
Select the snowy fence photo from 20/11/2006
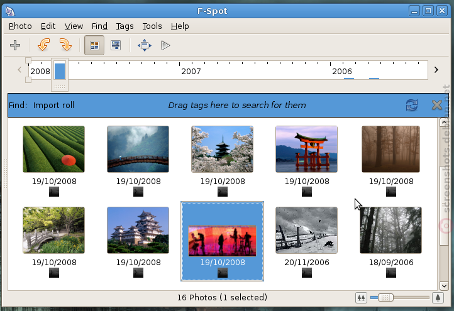click(307, 231)
